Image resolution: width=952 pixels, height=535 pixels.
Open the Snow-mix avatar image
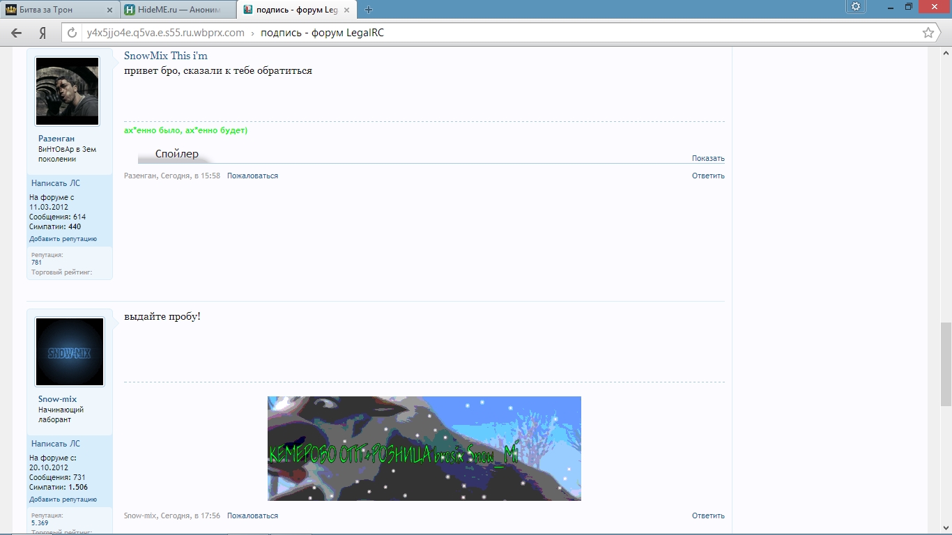click(70, 352)
